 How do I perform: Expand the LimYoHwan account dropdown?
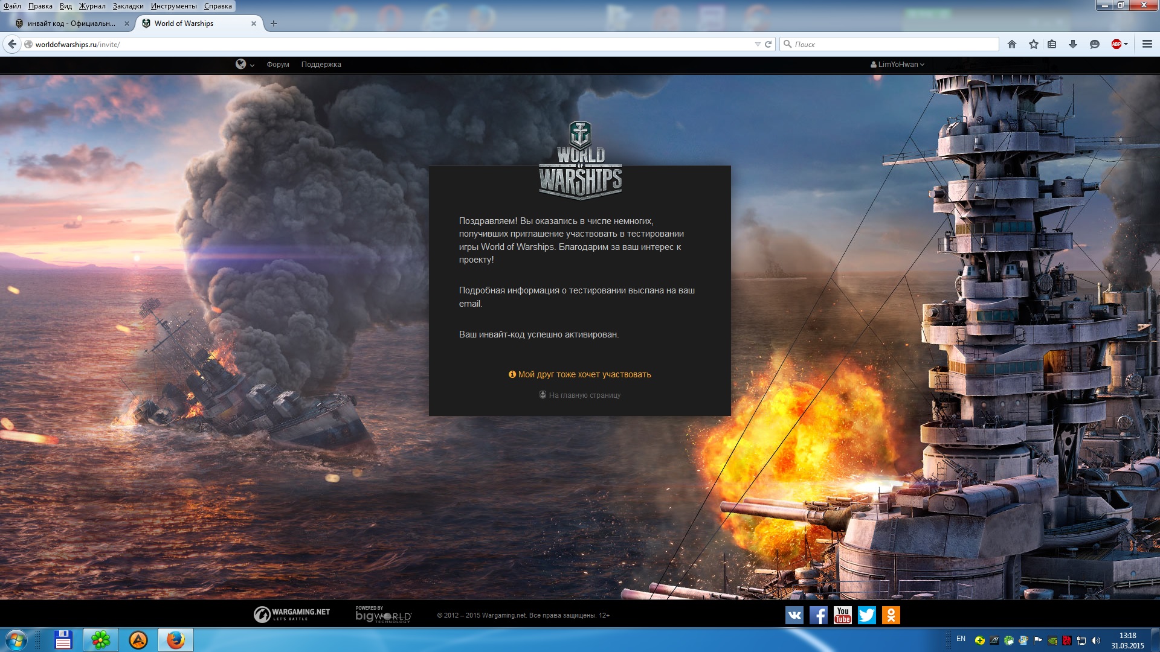898,65
